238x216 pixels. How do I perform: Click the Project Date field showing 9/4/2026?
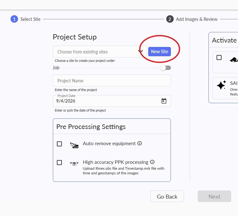pyautogui.click(x=112, y=101)
